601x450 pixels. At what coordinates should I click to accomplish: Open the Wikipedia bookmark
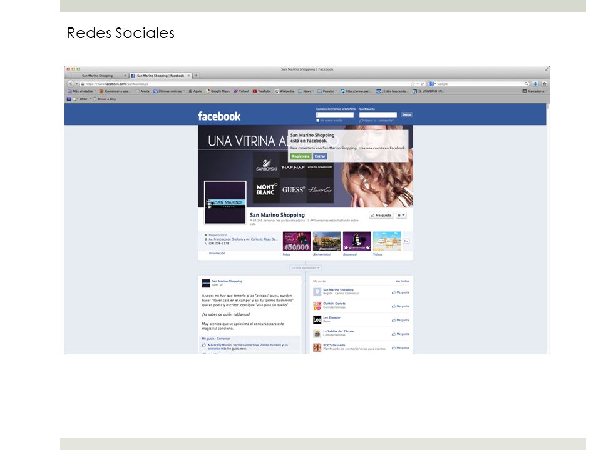[284, 91]
